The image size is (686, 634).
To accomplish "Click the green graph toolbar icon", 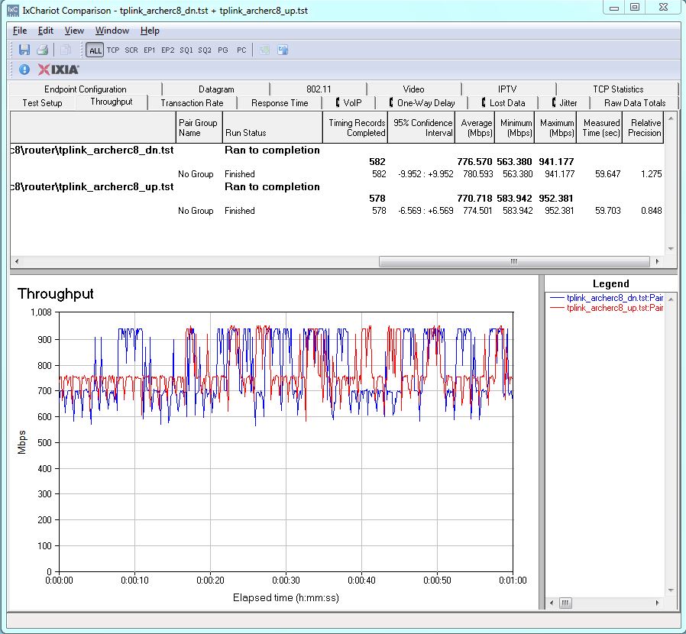I will [264, 50].
